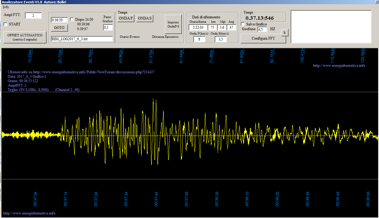Click the 92,181s top axis marker
Viewport: 379px width, 218px height.
(272, 56)
